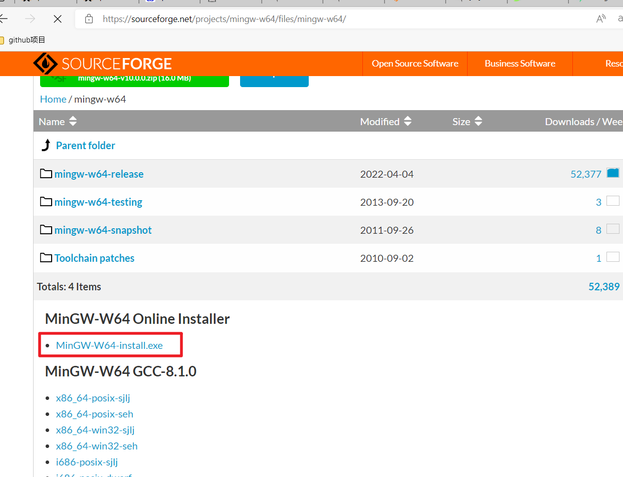Download MinGW-W64-install.exe link
The image size is (623, 477).
click(109, 345)
